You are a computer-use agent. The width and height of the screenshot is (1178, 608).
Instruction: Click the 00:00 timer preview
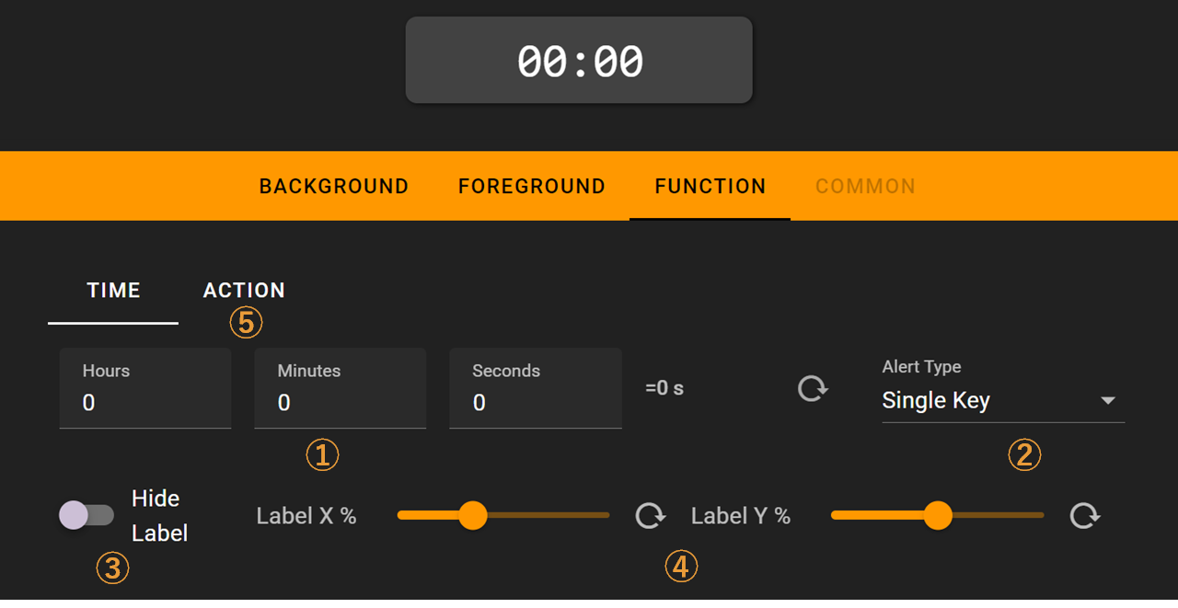pyautogui.click(x=579, y=60)
